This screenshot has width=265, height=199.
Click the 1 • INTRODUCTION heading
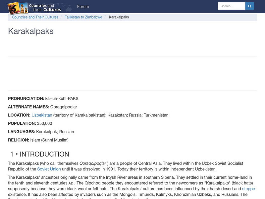[x=39, y=154]
